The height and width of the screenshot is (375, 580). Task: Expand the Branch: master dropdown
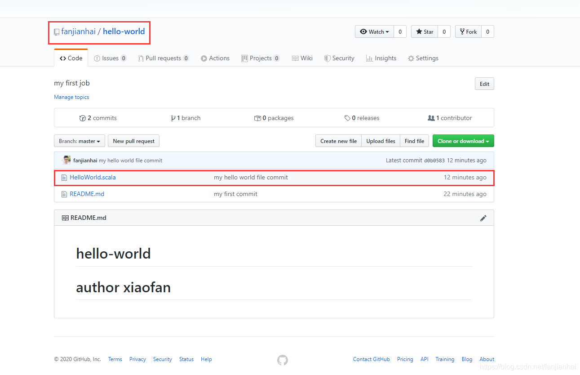(x=80, y=141)
